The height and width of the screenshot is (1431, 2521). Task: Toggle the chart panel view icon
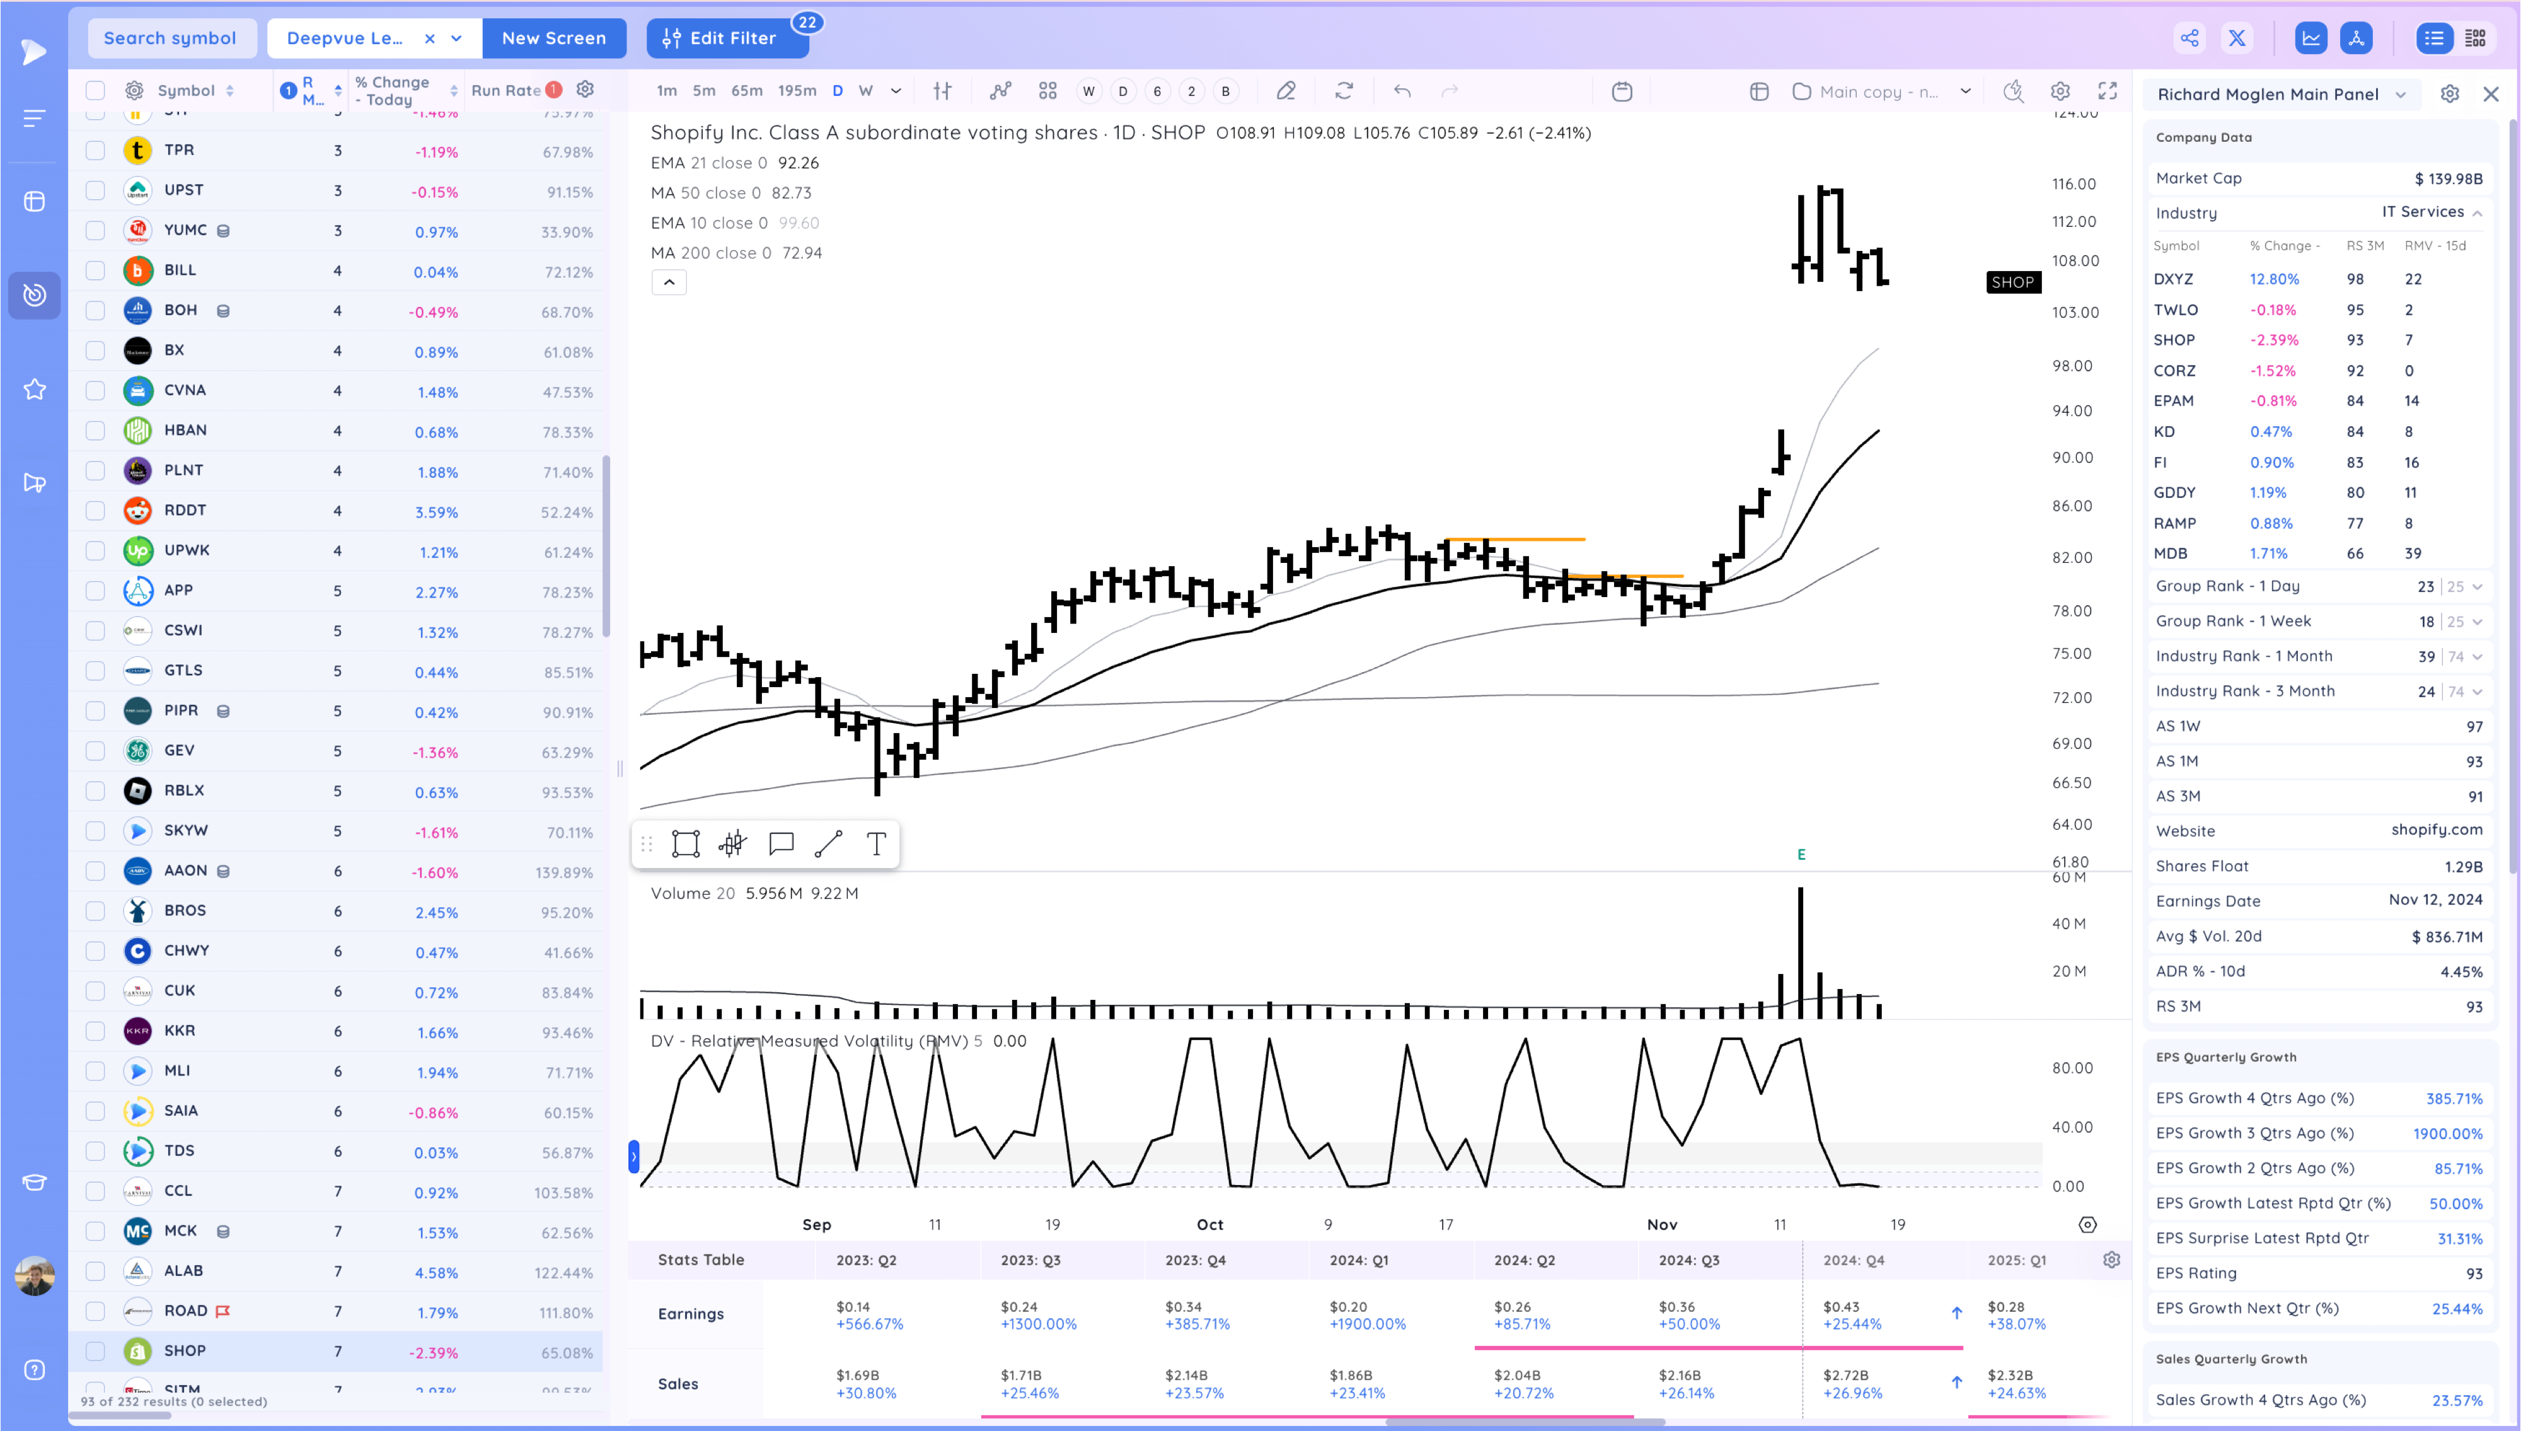point(2310,38)
